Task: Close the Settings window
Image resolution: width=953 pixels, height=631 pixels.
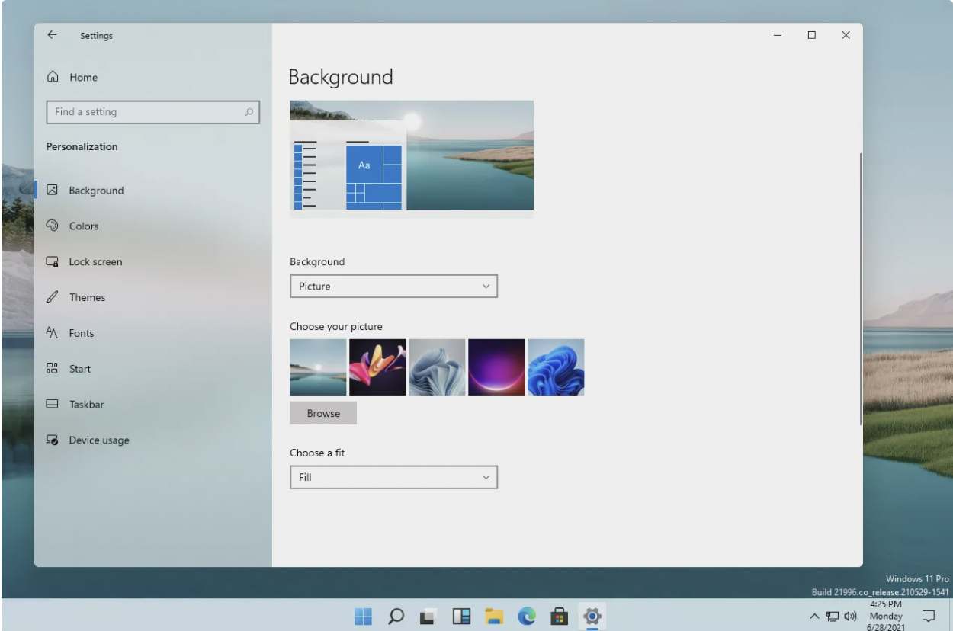Action: pyautogui.click(x=846, y=35)
